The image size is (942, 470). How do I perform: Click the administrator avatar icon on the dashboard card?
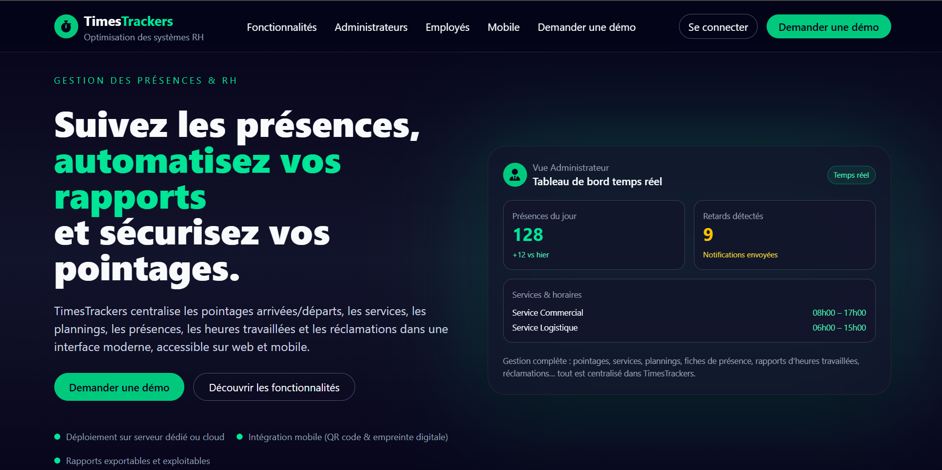pos(515,175)
